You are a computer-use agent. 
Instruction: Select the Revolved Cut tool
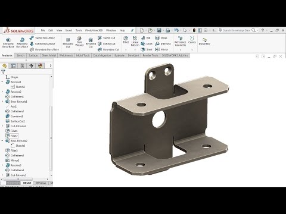click(x=91, y=43)
